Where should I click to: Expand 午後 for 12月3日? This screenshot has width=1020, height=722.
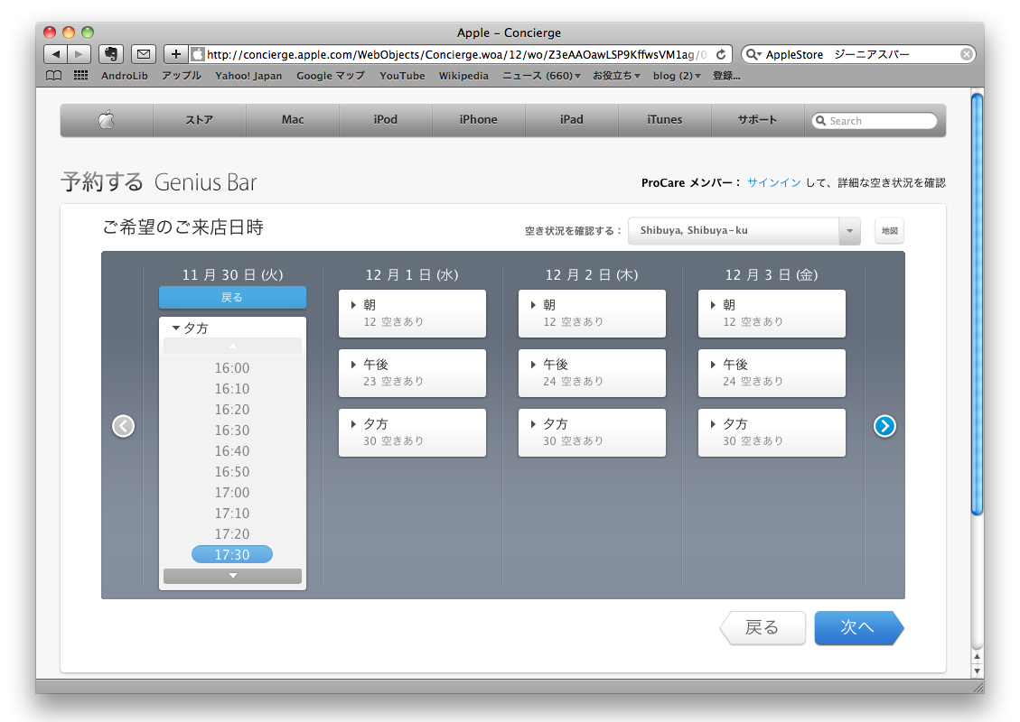[772, 373]
